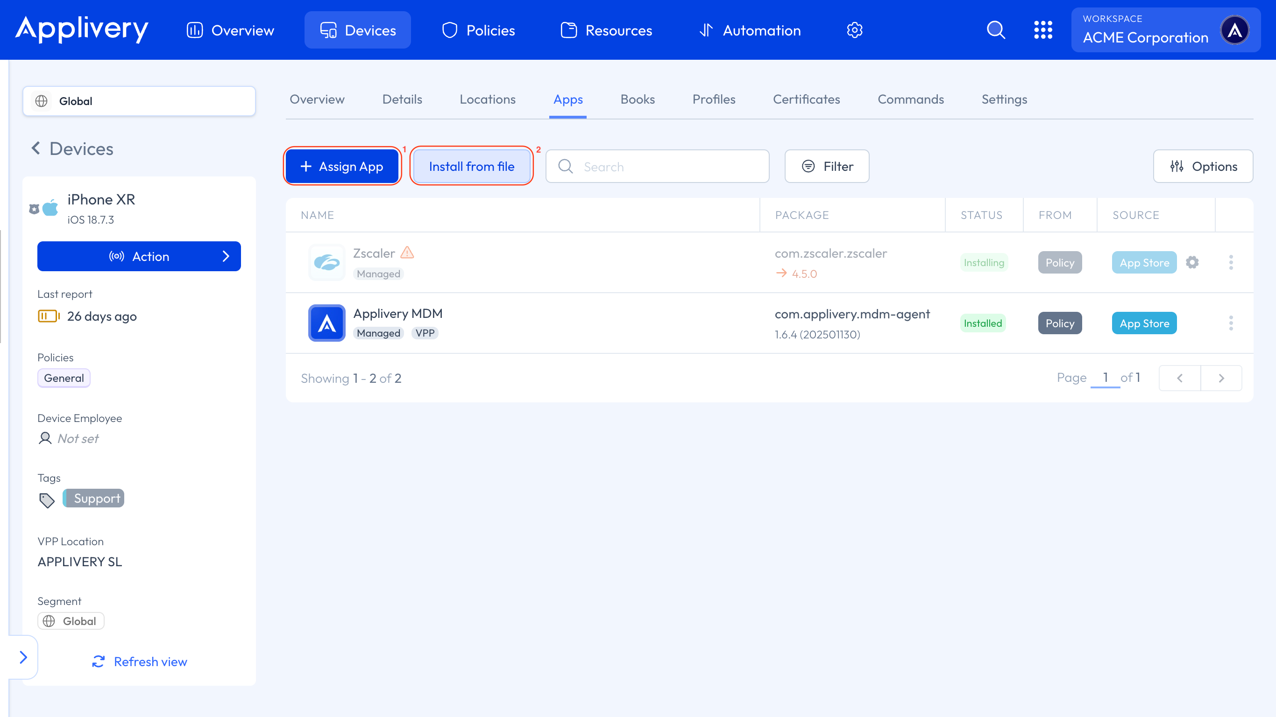1276x717 pixels.
Task: Open three-dot menu for Applivery MDM
Action: (1230, 323)
